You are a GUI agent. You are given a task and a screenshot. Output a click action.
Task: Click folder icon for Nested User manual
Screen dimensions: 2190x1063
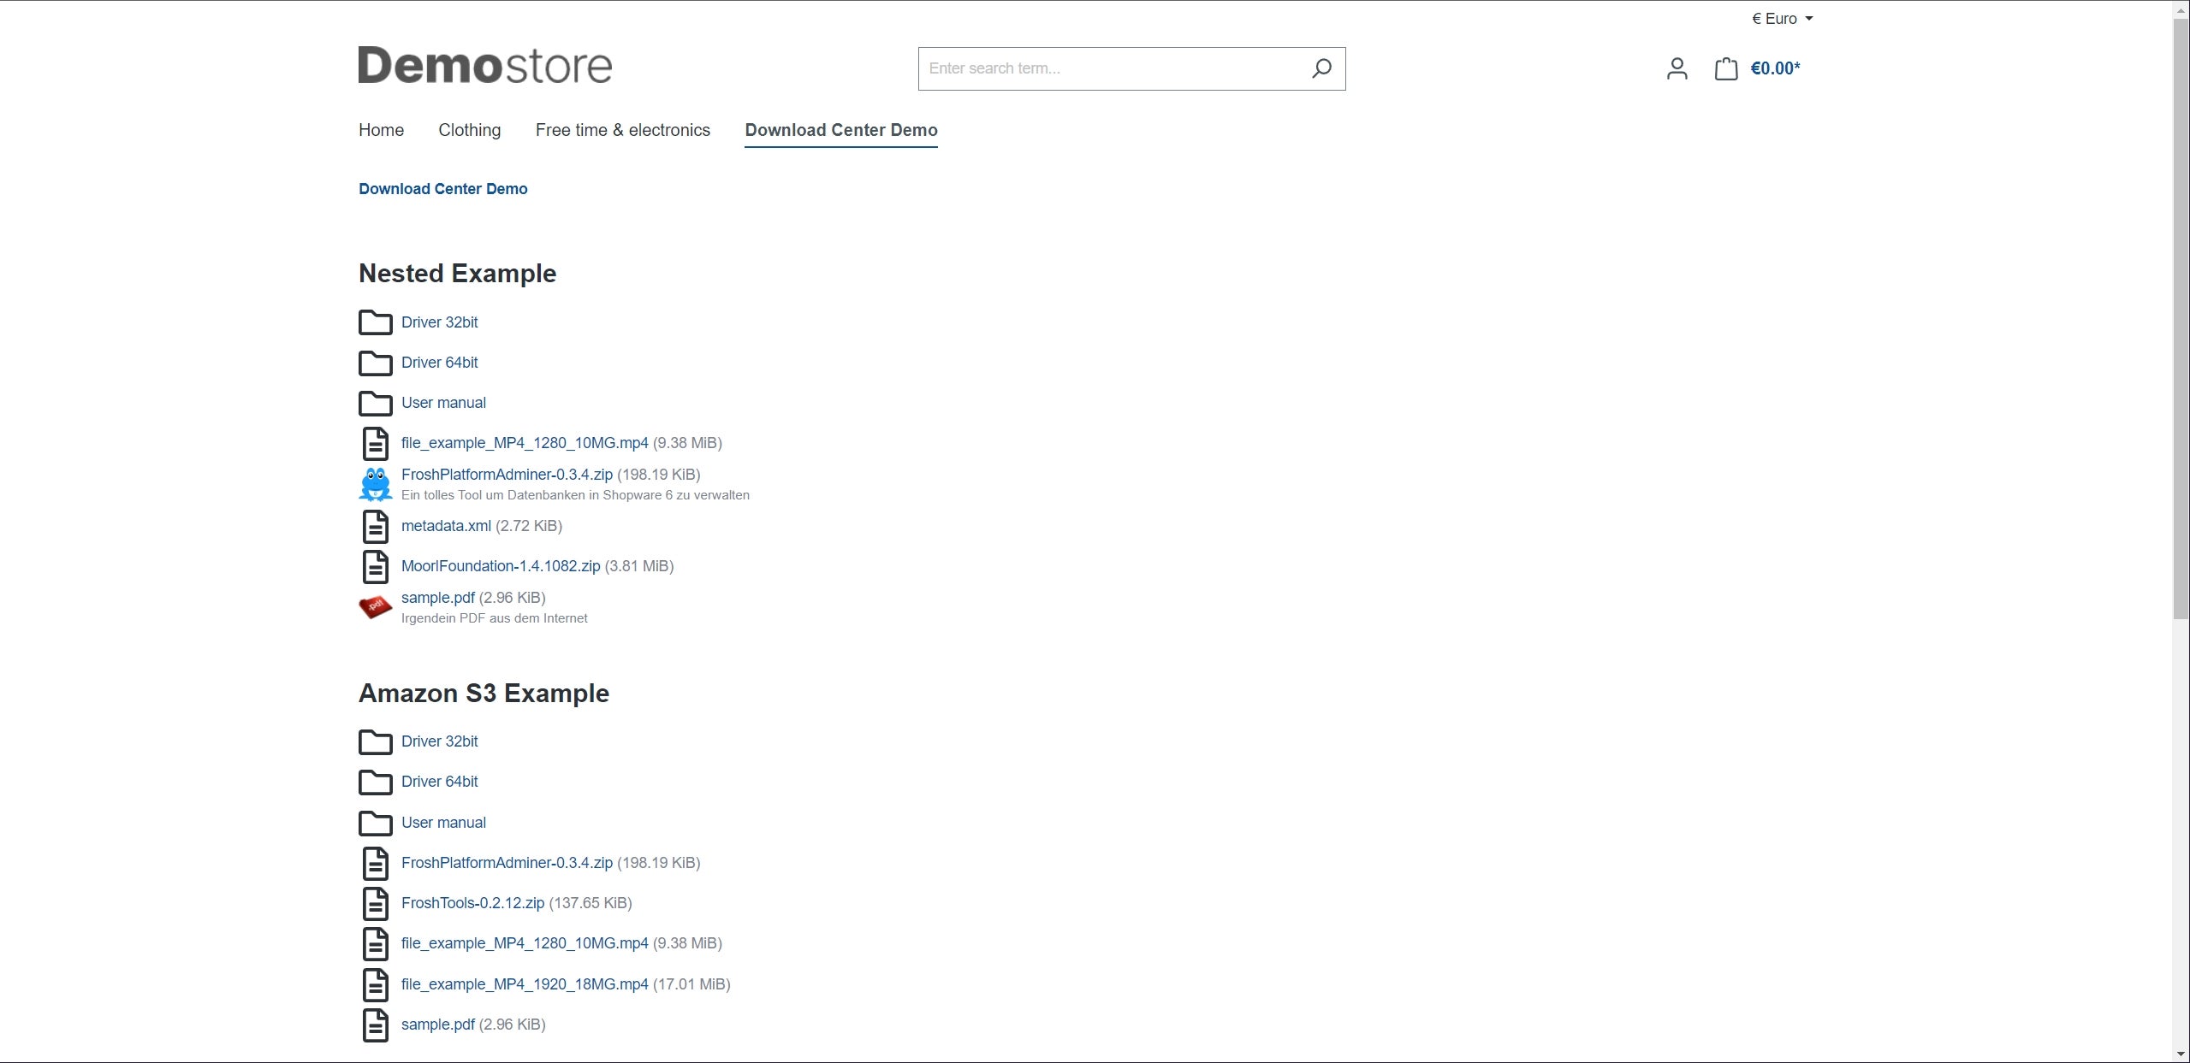pos(375,403)
